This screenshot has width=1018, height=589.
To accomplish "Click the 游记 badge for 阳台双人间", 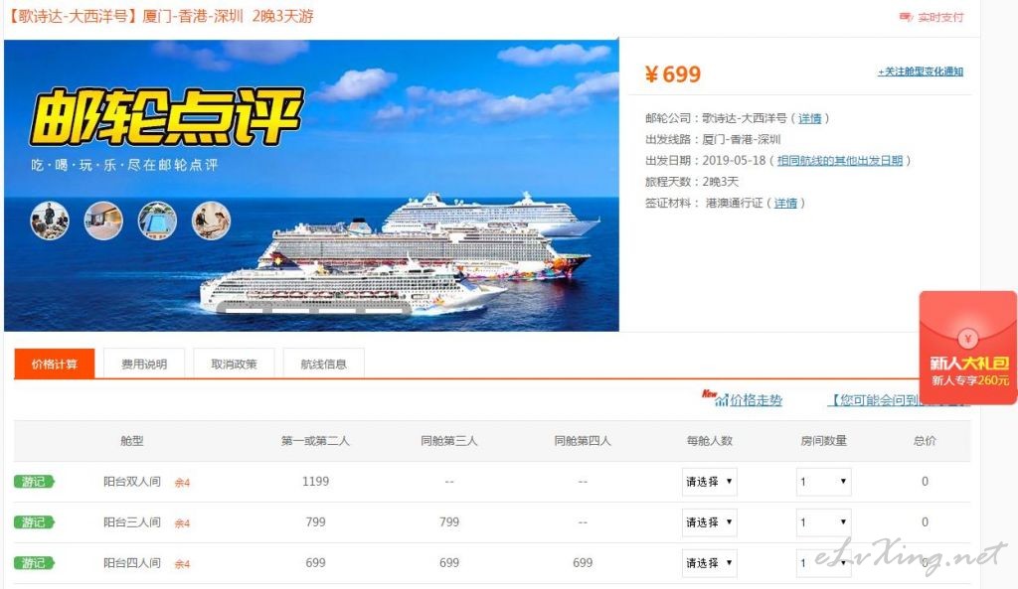I will tap(34, 482).
